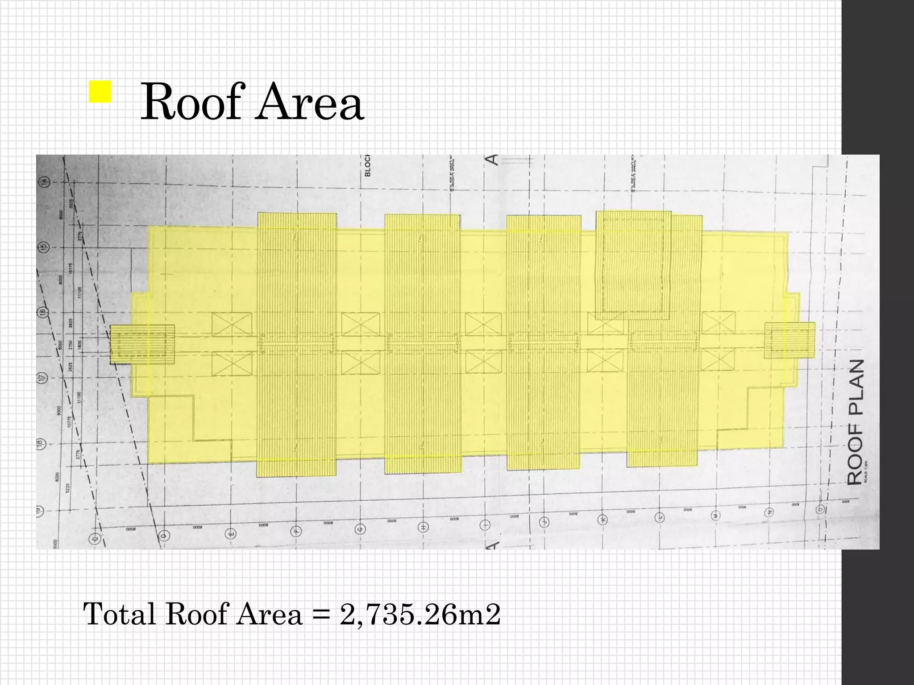The width and height of the screenshot is (914, 685).
Task: Click grid marker circle 15 on left edge
Action: pos(44,247)
